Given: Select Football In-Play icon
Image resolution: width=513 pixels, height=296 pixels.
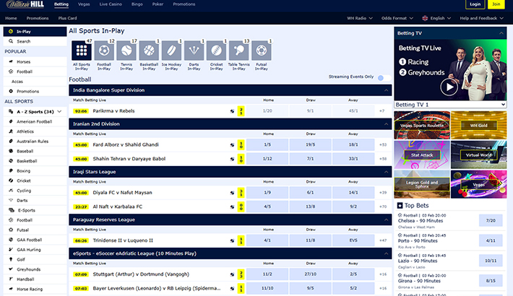Looking at the screenshot, I should coord(104,51).
